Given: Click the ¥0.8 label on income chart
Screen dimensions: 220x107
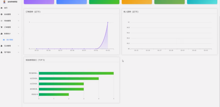Looking at the screenshot, I should (x=128, y=27).
